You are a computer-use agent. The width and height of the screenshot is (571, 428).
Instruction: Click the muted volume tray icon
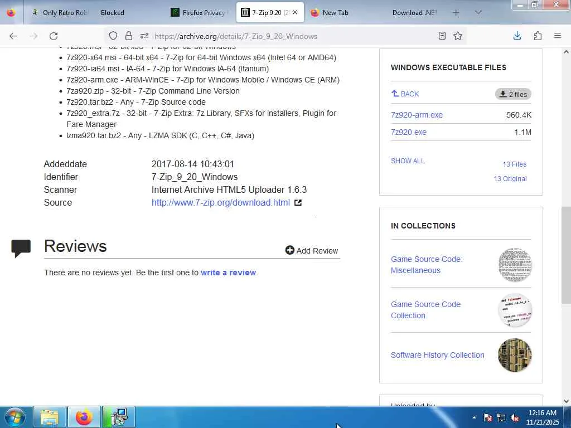pyautogui.click(x=515, y=417)
